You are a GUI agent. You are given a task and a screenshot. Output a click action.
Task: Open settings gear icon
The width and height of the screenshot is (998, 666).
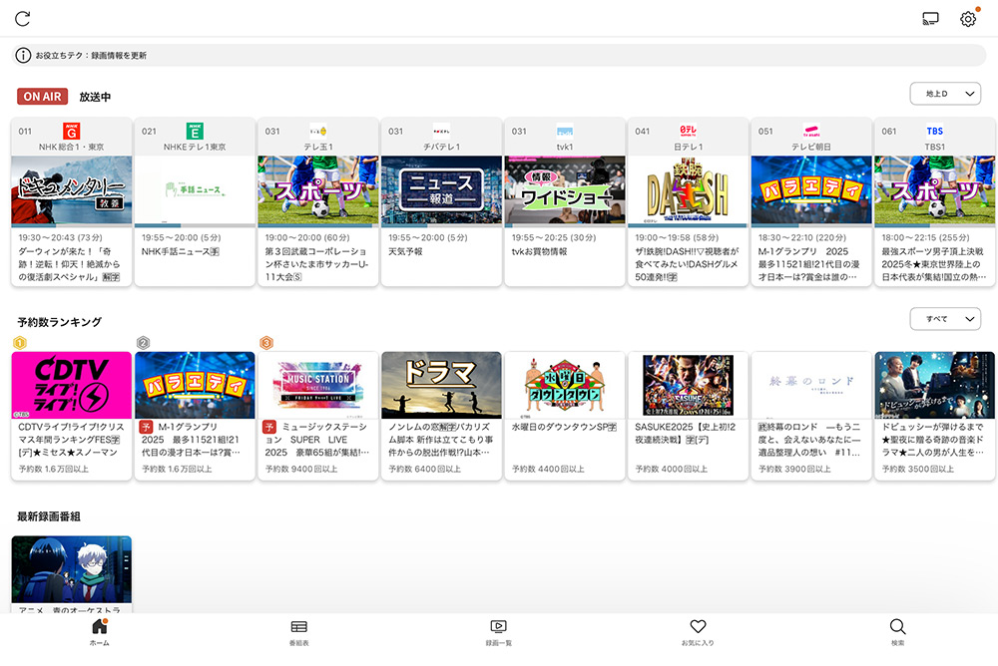coord(967,19)
